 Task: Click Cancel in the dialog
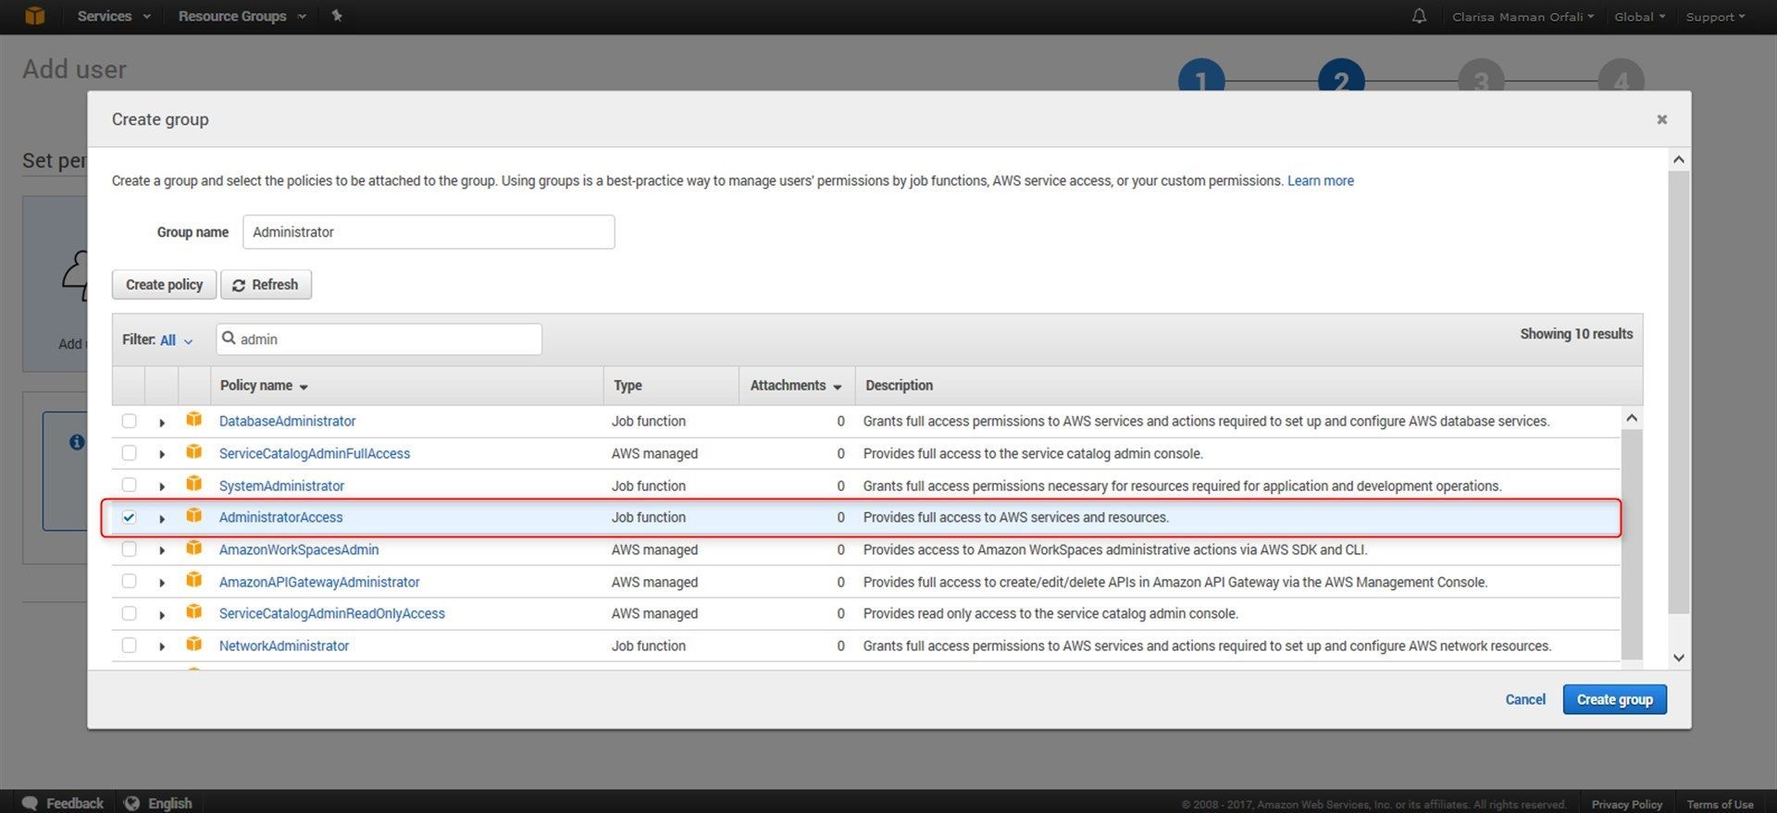(1524, 699)
